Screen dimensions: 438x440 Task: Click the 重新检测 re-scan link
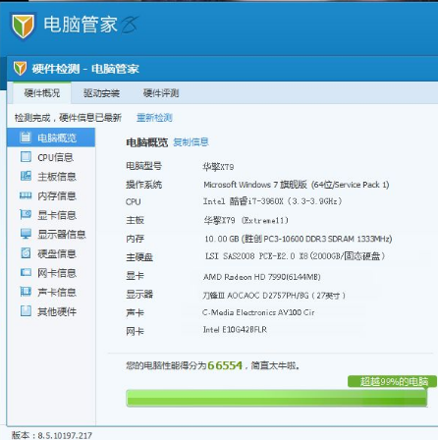click(154, 118)
